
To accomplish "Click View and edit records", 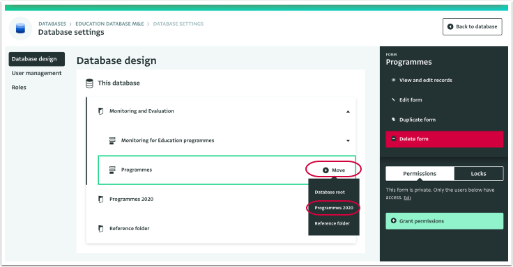I will (x=425, y=80).
